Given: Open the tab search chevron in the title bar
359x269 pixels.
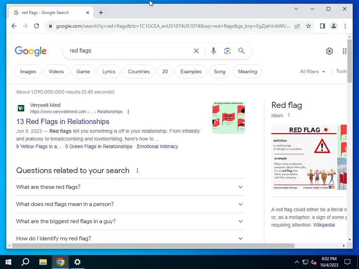Looking at the screenshot, I should click(x=296, y=9).
